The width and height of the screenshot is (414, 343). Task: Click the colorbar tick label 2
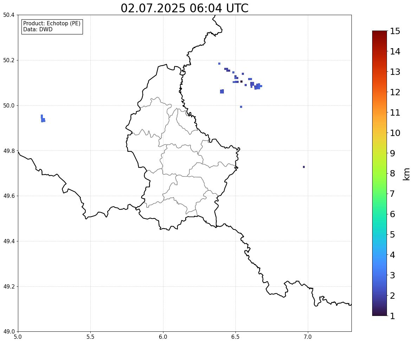pos(393,296)
